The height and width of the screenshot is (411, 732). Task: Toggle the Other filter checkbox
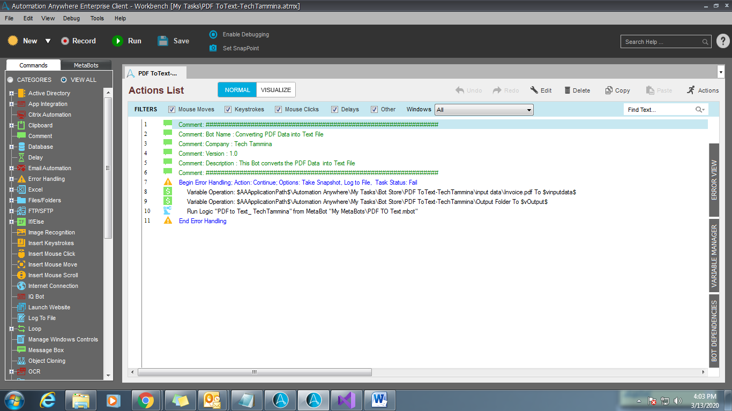375,109
